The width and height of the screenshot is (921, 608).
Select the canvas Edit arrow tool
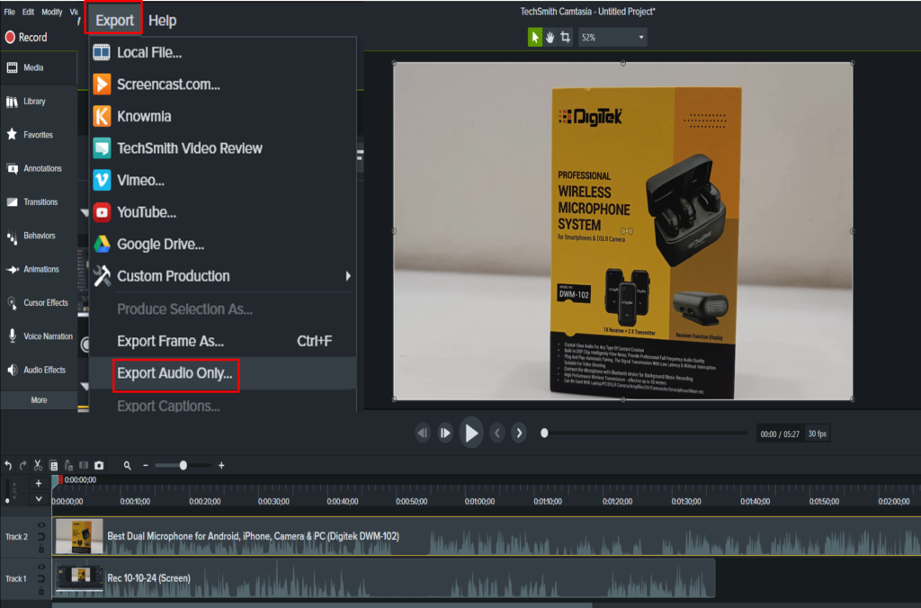point(534,37)
